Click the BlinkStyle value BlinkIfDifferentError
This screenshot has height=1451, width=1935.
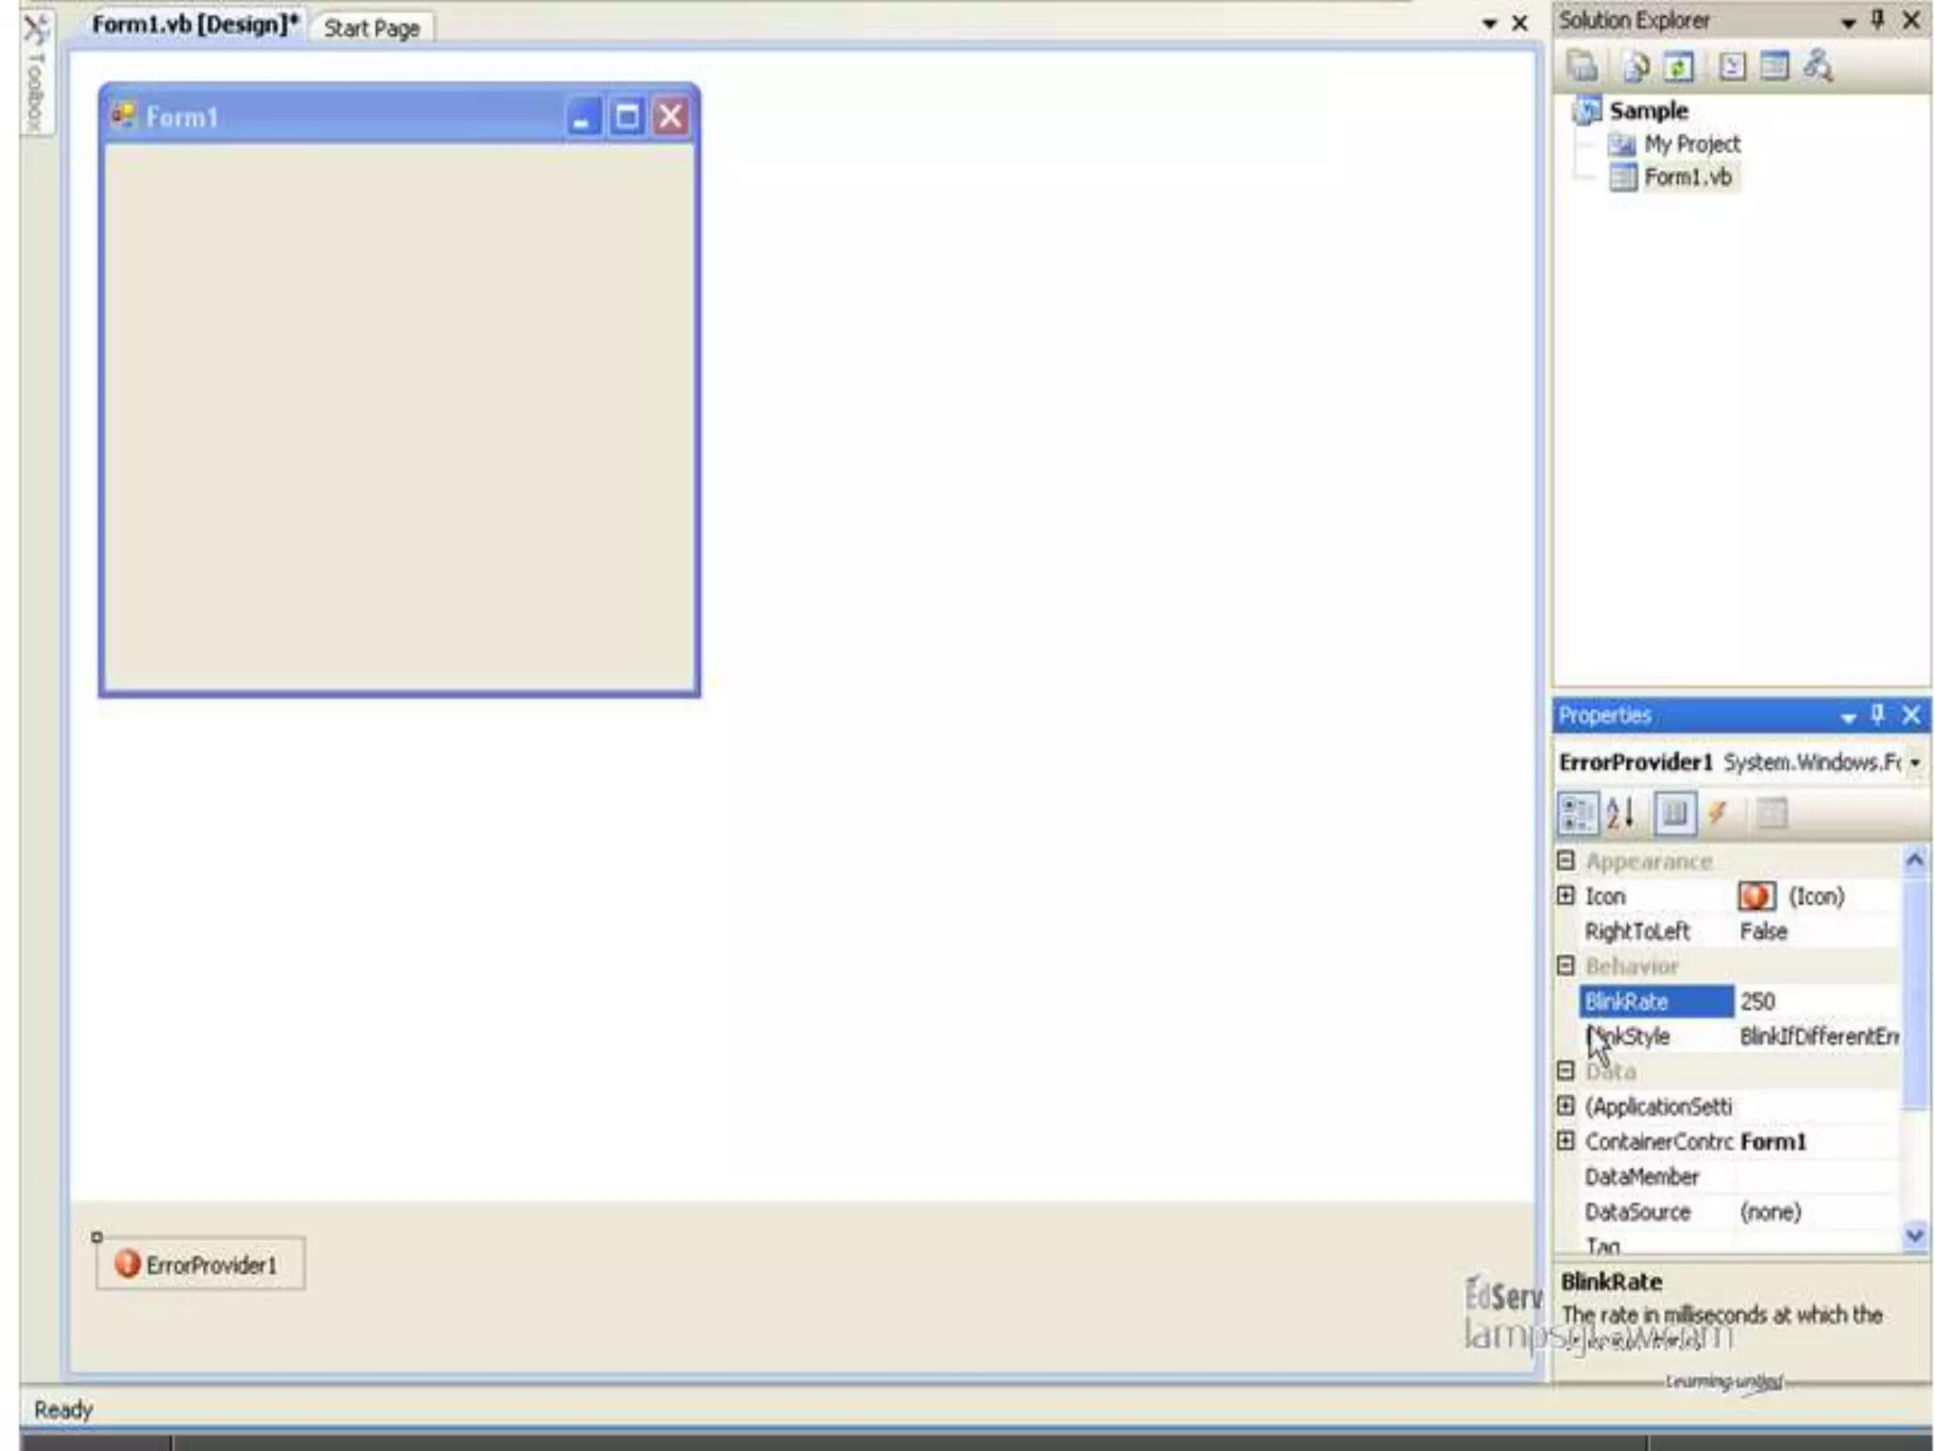coord(1818,1036)
